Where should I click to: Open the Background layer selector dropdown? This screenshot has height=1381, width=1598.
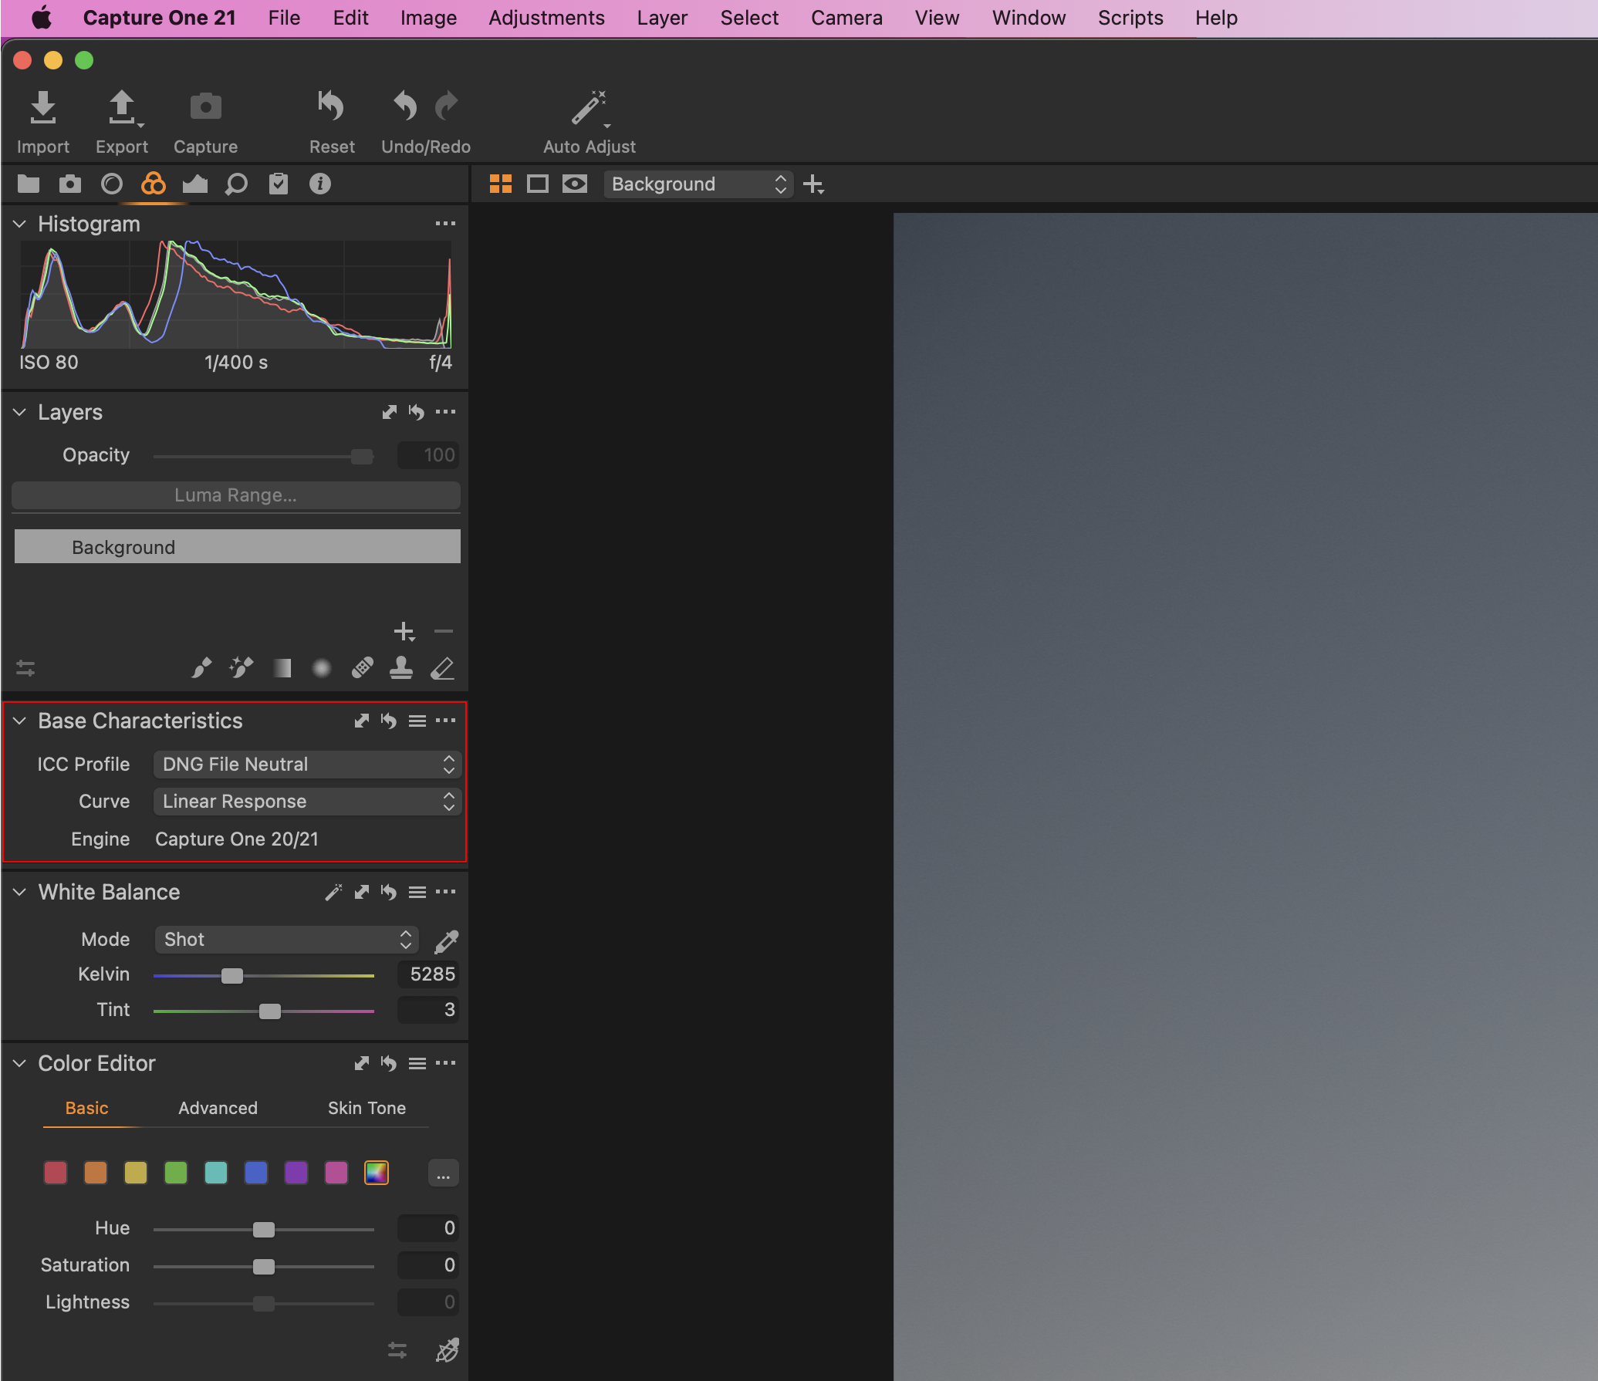(x=698, y=184)
